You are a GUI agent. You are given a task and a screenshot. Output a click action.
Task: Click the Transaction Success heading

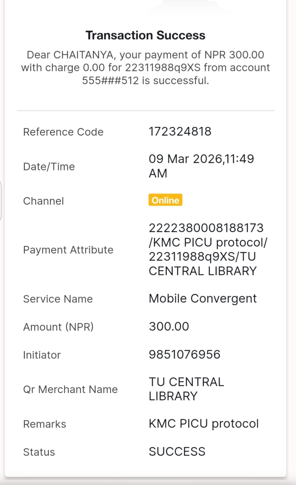pos(145,35)
